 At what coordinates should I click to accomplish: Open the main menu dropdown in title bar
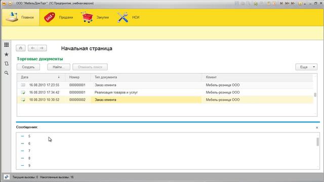(10, 4)
